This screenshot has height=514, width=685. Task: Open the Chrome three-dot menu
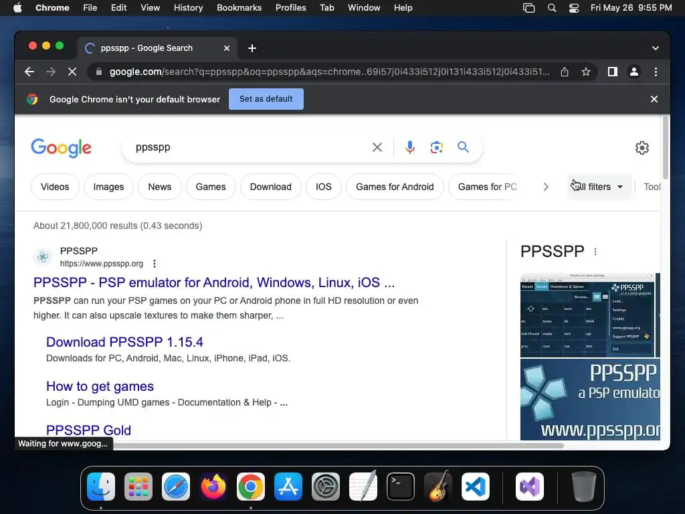[656, 72]
